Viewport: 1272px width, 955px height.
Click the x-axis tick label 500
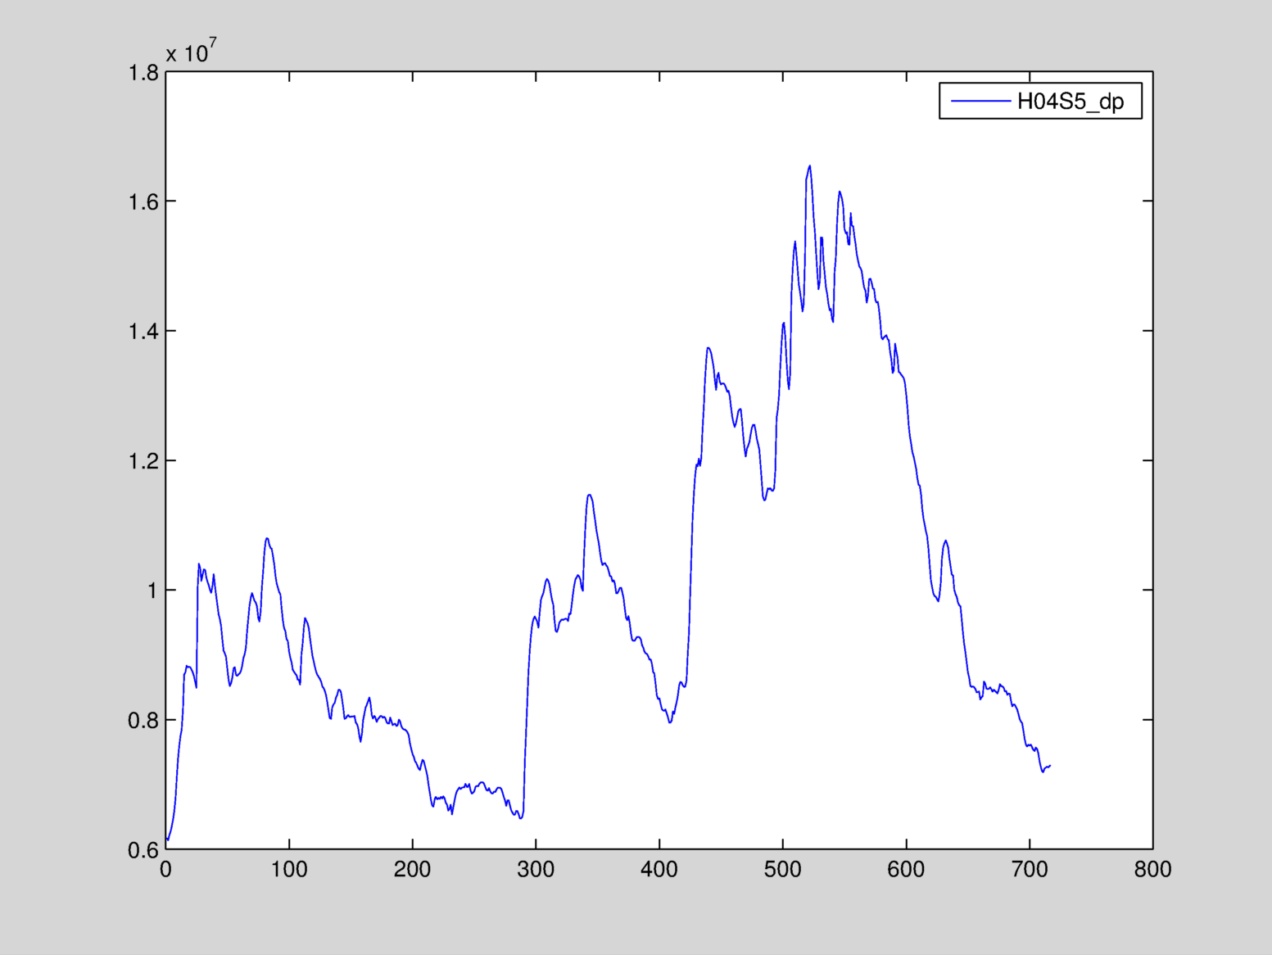[782, 870]
